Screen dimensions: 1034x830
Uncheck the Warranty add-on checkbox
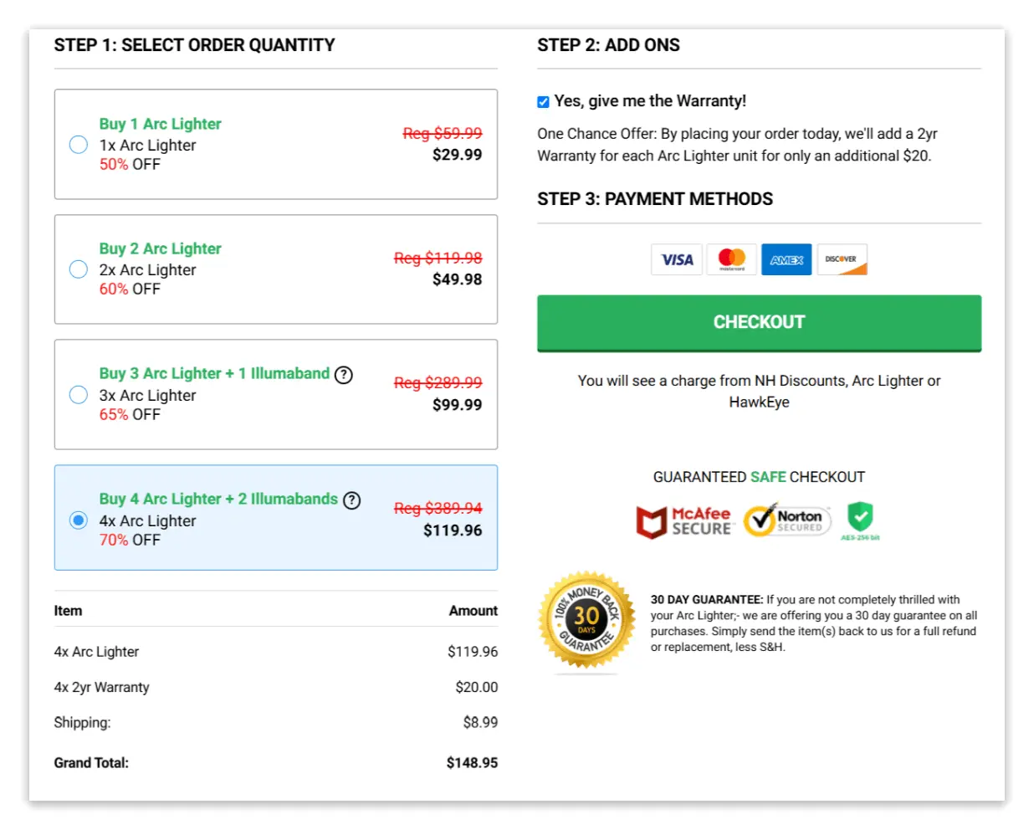coord(544,102)
